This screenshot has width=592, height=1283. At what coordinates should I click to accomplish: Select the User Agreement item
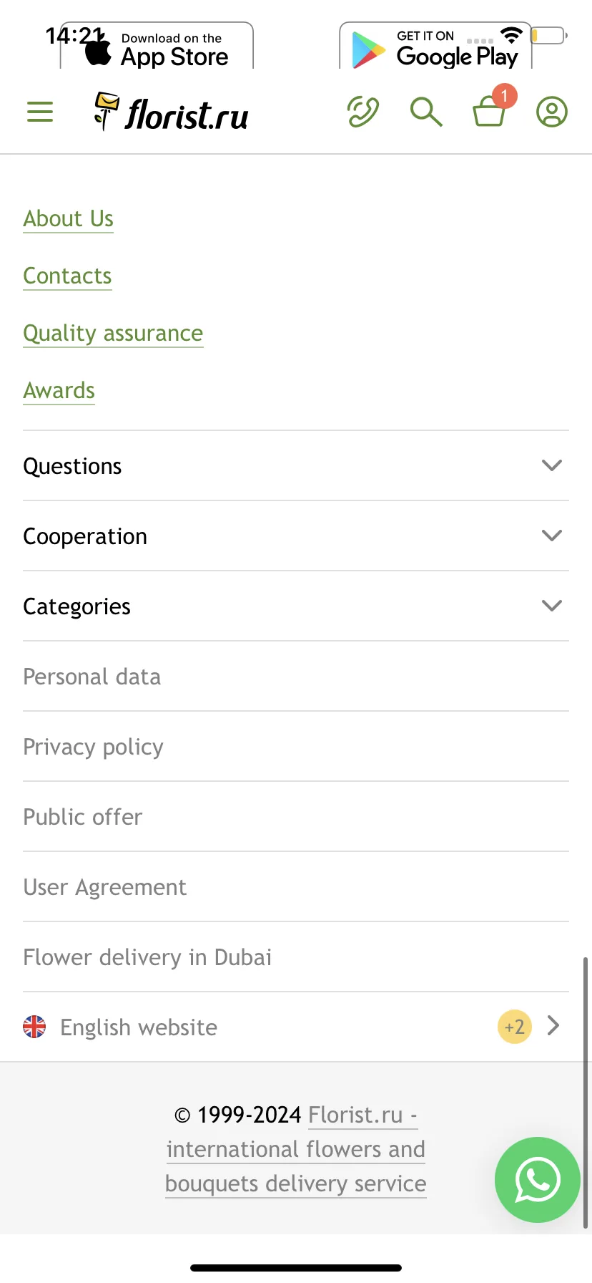(296, 886)
